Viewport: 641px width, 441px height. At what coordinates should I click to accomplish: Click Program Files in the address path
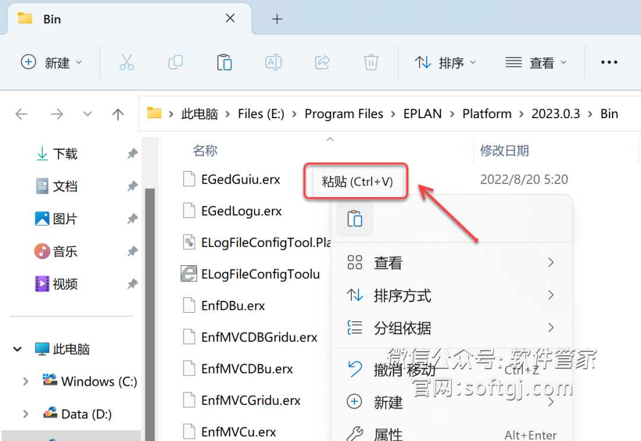[x=344, y=114]
